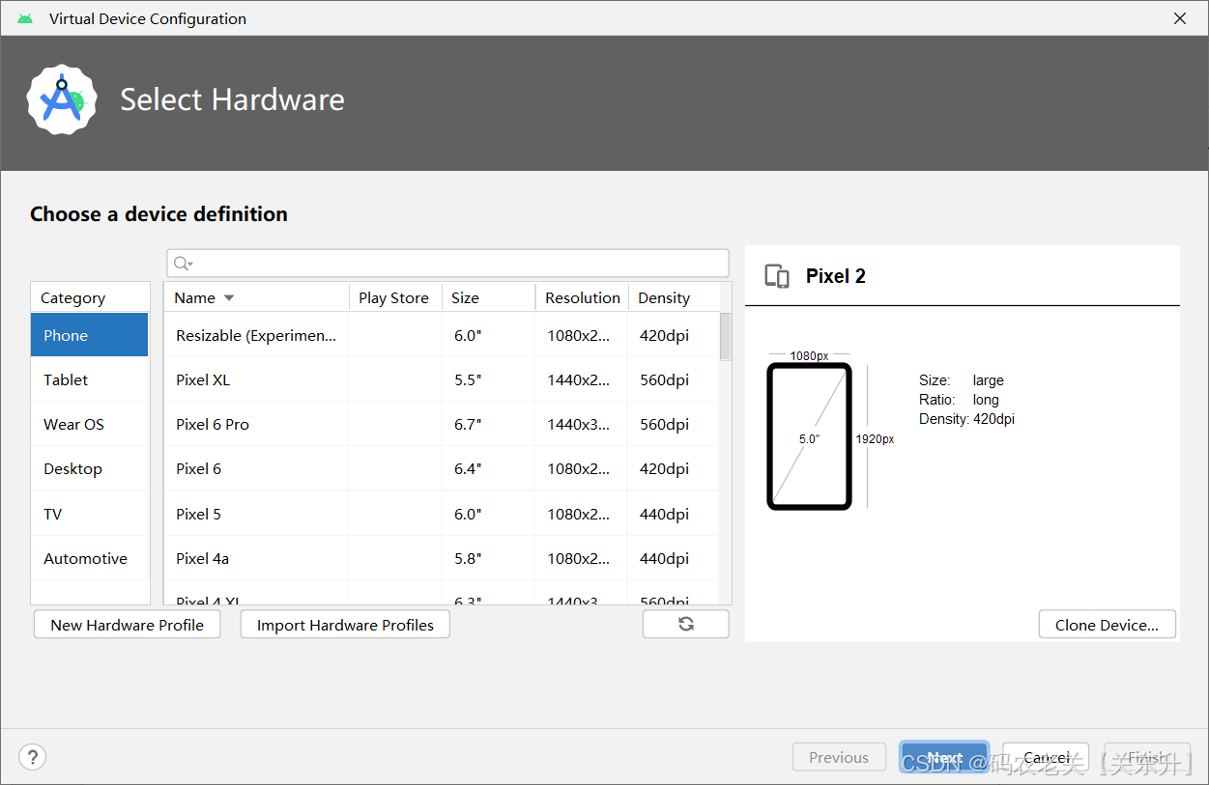1209x785 pixels.
Task: Click the 1440x3... resolution of Pixel 6 Pro
Action: [x=579, y=424]
